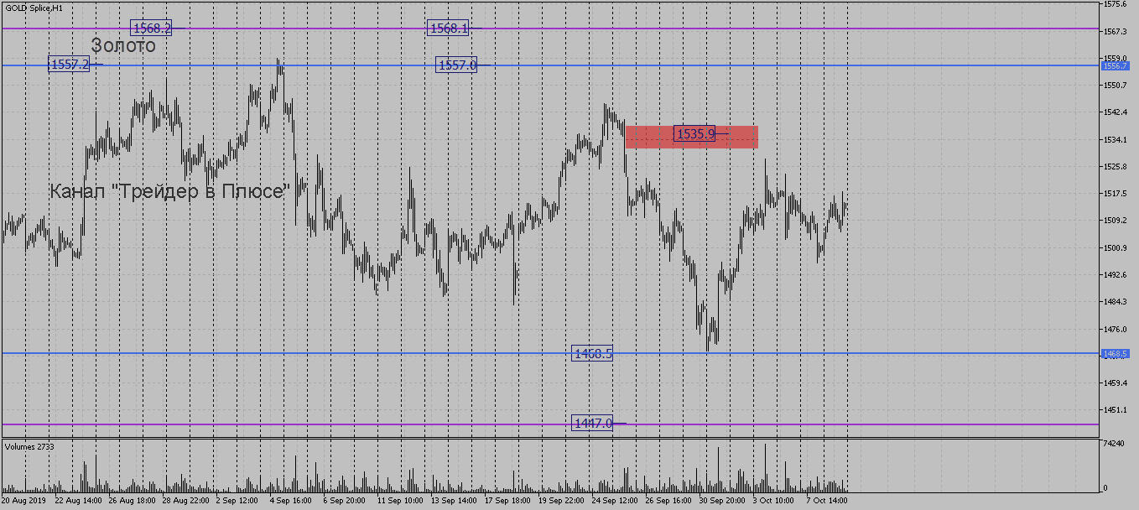
Task: Click the GOLD Splice,H1 chart title
Action: 34,8
